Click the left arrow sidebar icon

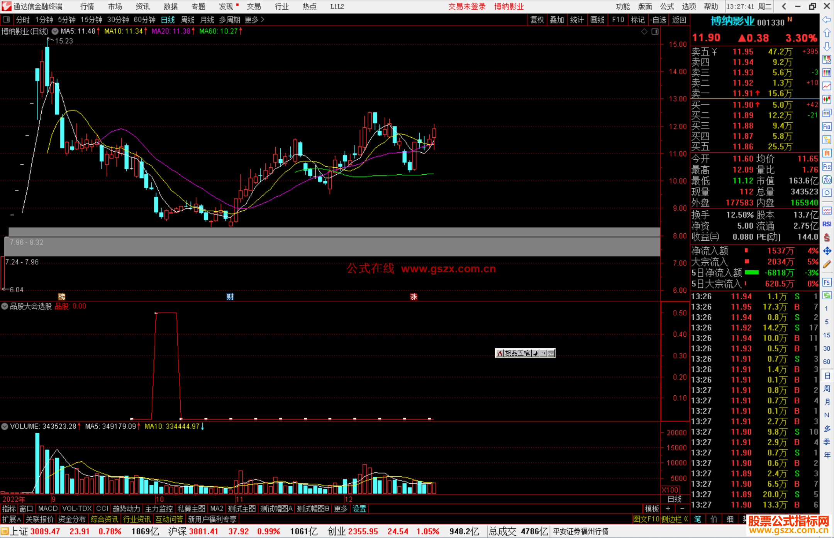(827, 20)
